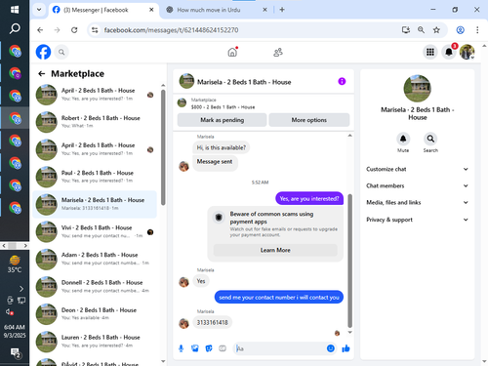This screenshot has width=488, height=366.
Task: Open Windows taskbar search icon
Action: 15,29
